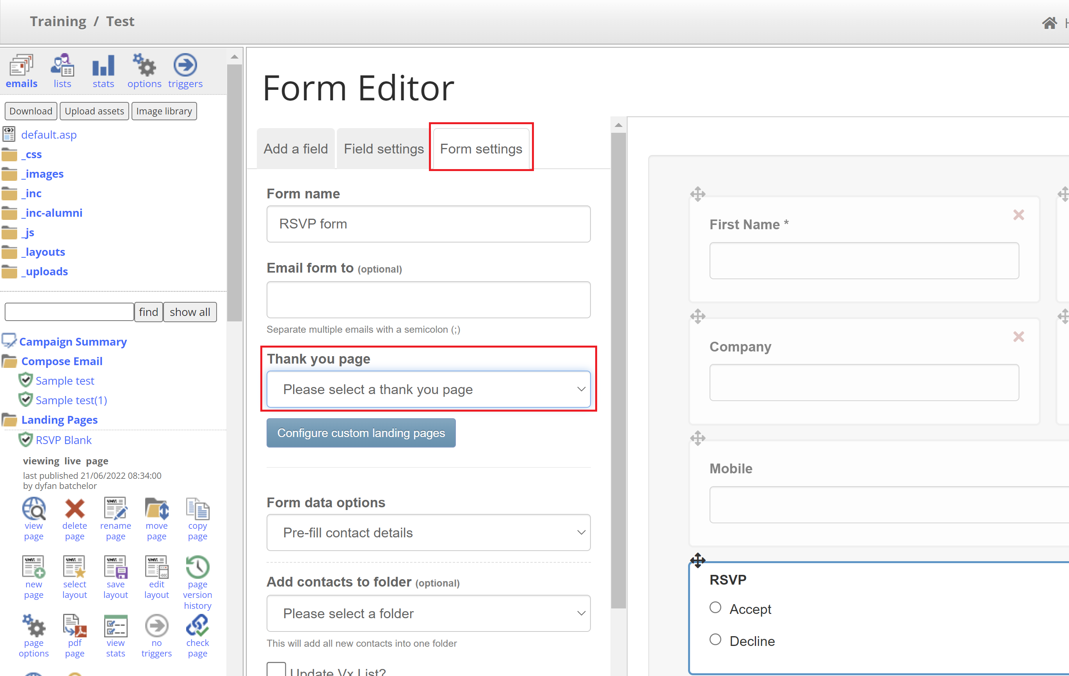Switch to the Field settings tab
The image size is (1069, 676).
(x=384, y=149)
